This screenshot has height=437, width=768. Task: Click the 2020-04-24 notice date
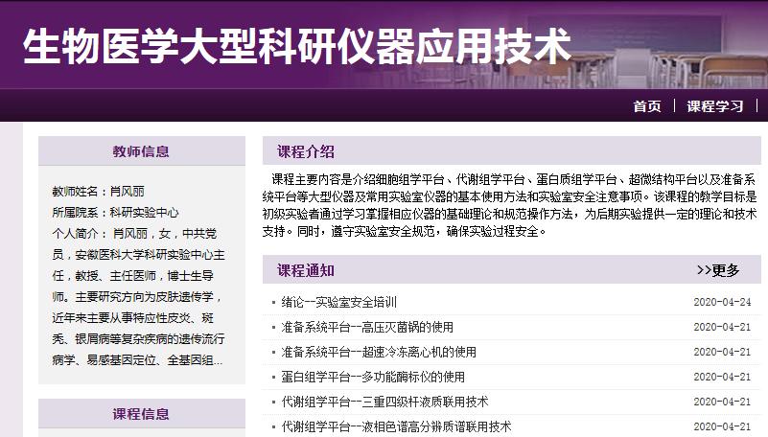722,302
